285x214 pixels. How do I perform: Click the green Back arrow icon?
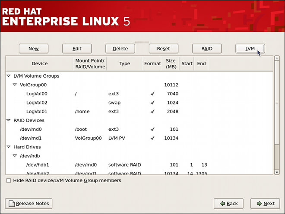(222, 204)
